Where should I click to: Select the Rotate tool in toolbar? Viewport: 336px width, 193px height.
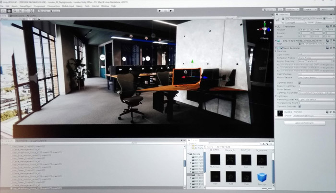coord(14,11)
